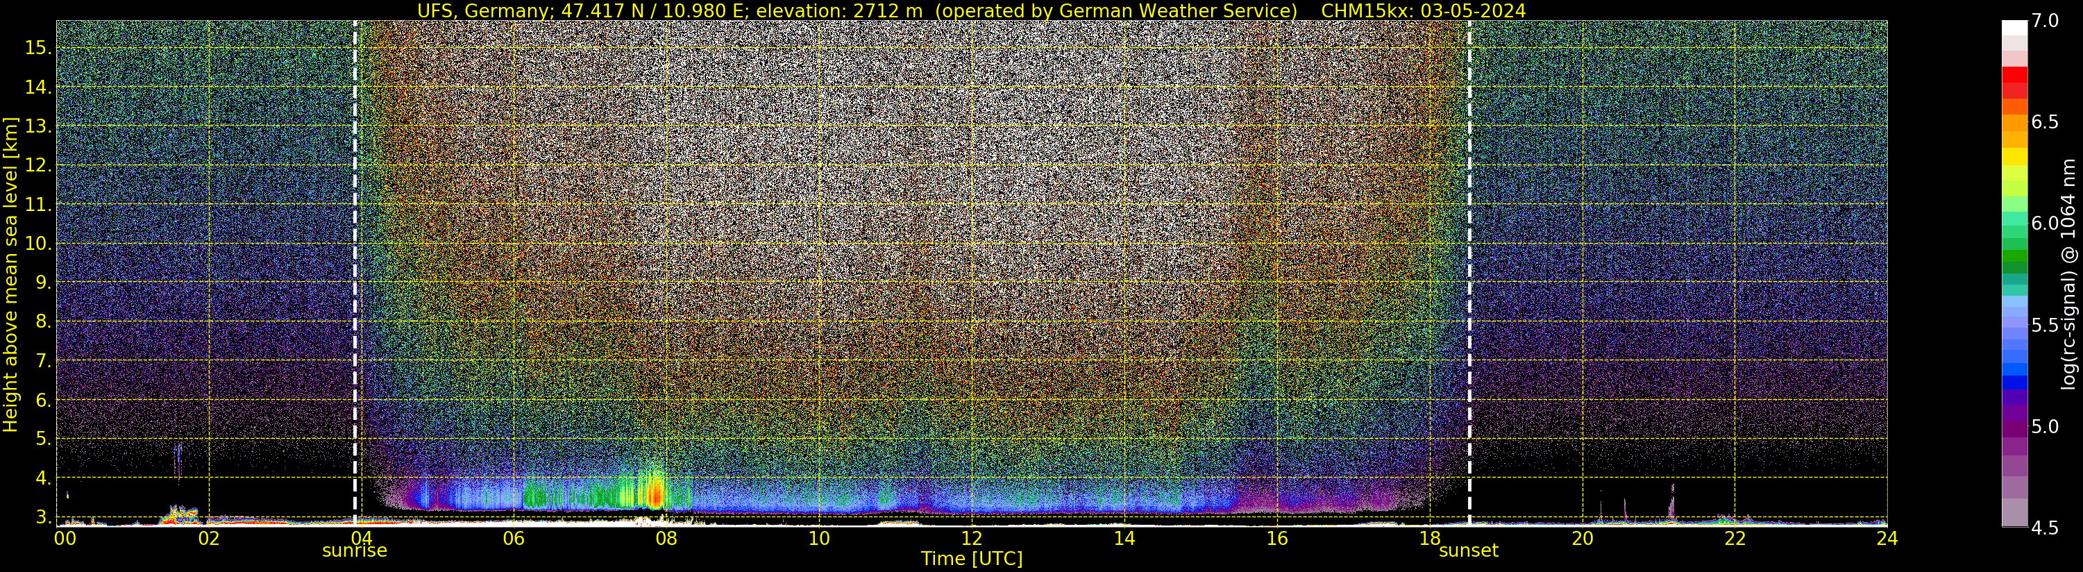This screenshot has height=572, width=2083.
Task: Click the '8.' height axis tick label
Action: tap(43, 322)
